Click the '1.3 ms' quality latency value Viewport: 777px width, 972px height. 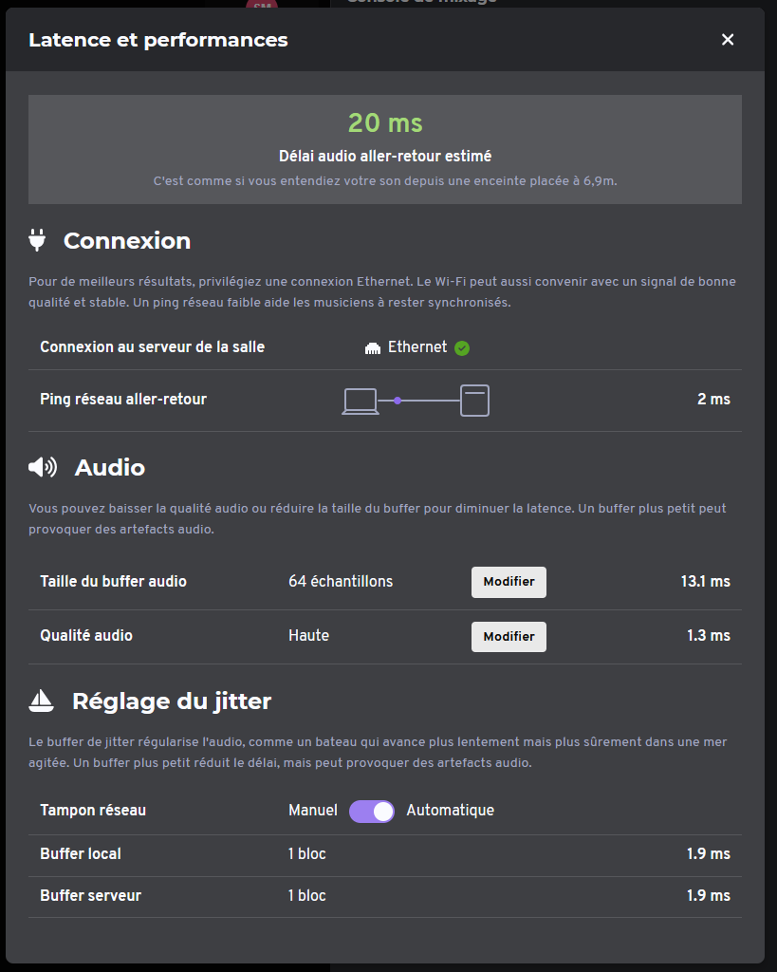(x=709, y=635)
